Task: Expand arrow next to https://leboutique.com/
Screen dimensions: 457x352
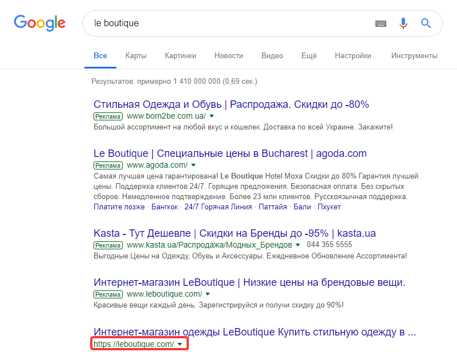Action: [180, 344]
